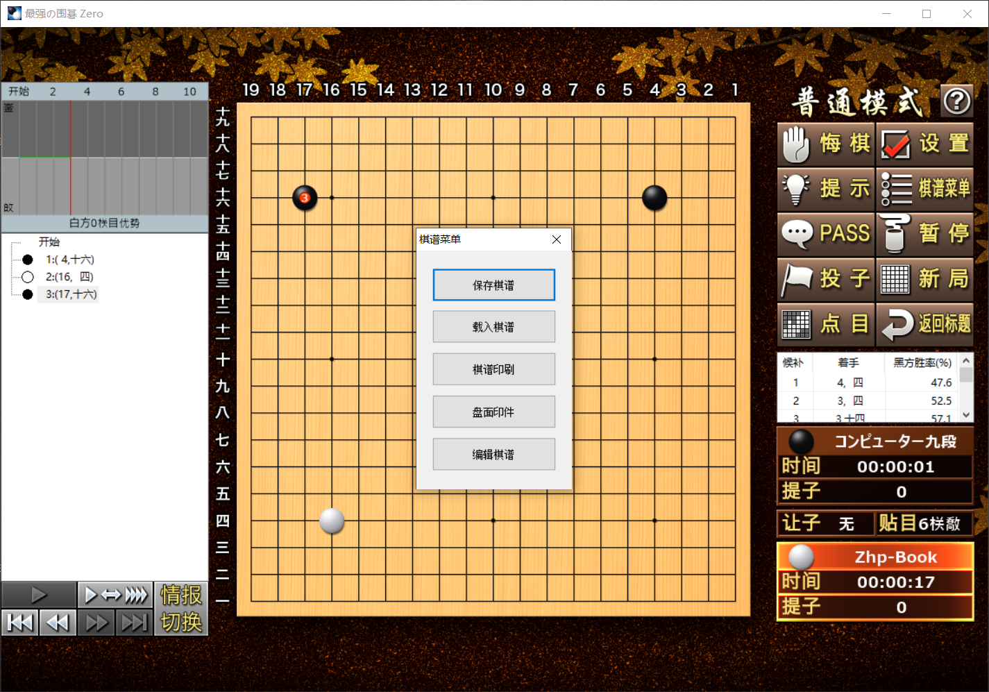Click the 投子 resign flag button
The width and height of the screenshot is (989, 692).
coord(826,279)
